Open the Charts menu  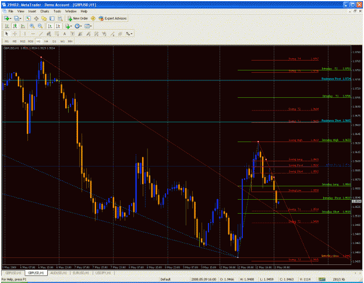pos(45,11)
